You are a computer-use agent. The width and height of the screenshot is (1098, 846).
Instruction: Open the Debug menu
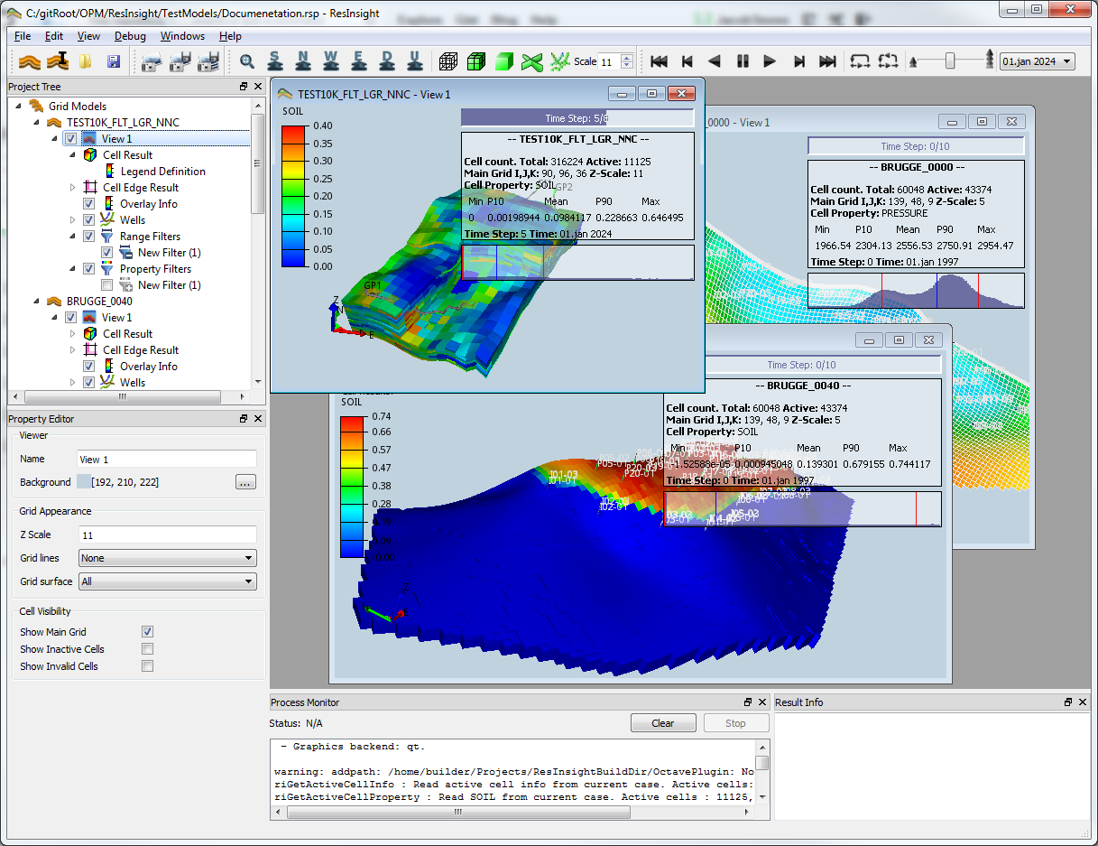[x=129, y=36]
